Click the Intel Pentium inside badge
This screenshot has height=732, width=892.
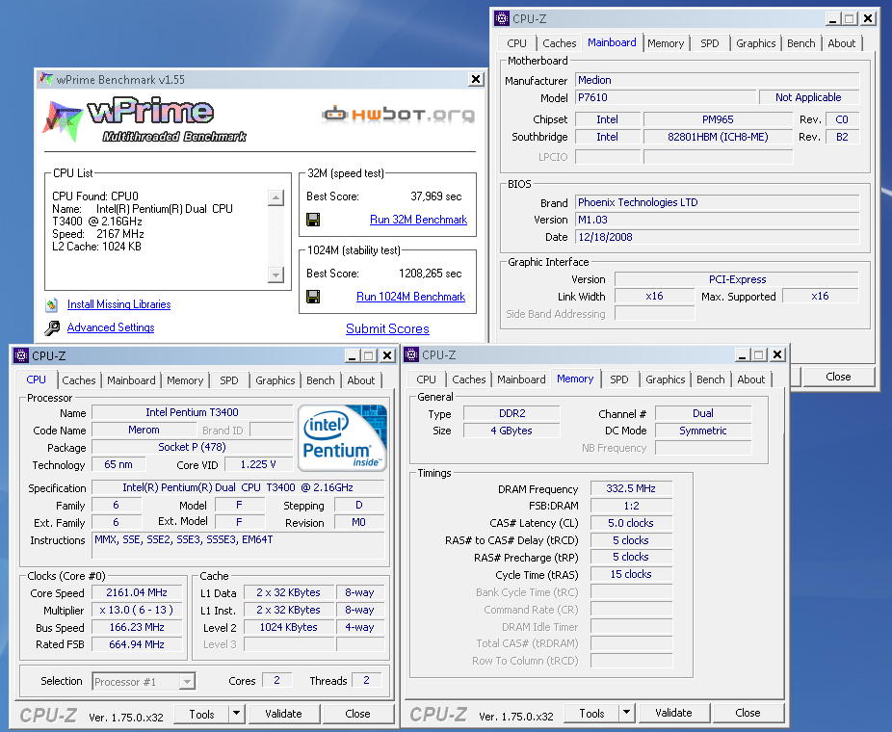(x=343, y=438)
